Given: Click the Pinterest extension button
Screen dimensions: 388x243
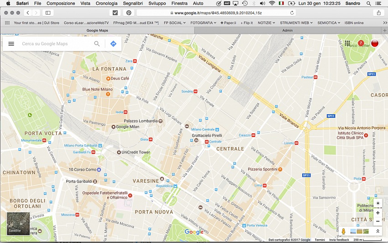Looking at the screenshot, I should [129, 13].
